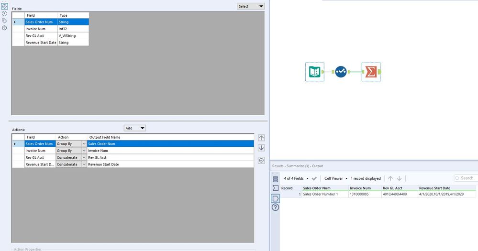Screen dimensions: 478x251
Task: Select cell Sales Order Number 1
Action: pos(325,194)
